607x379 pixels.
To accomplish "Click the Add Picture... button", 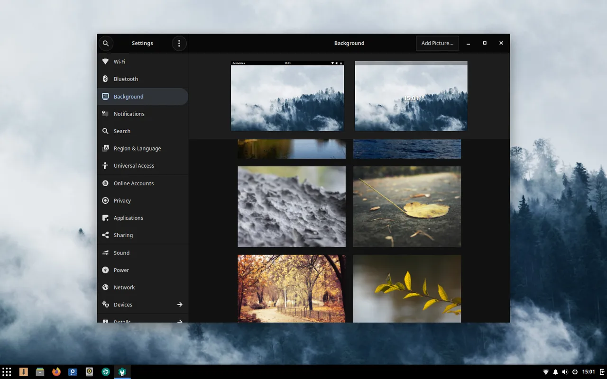I will (x=437, y=43).
